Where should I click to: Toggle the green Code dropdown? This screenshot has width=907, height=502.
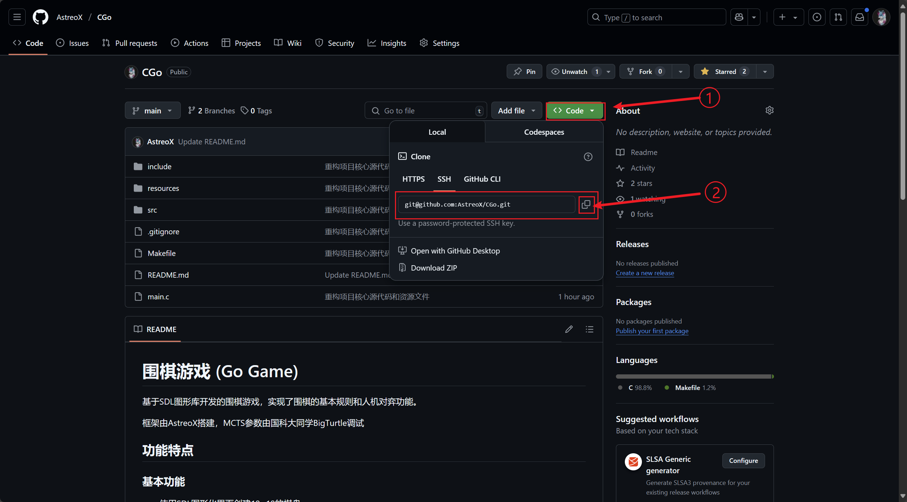[575, 111]
